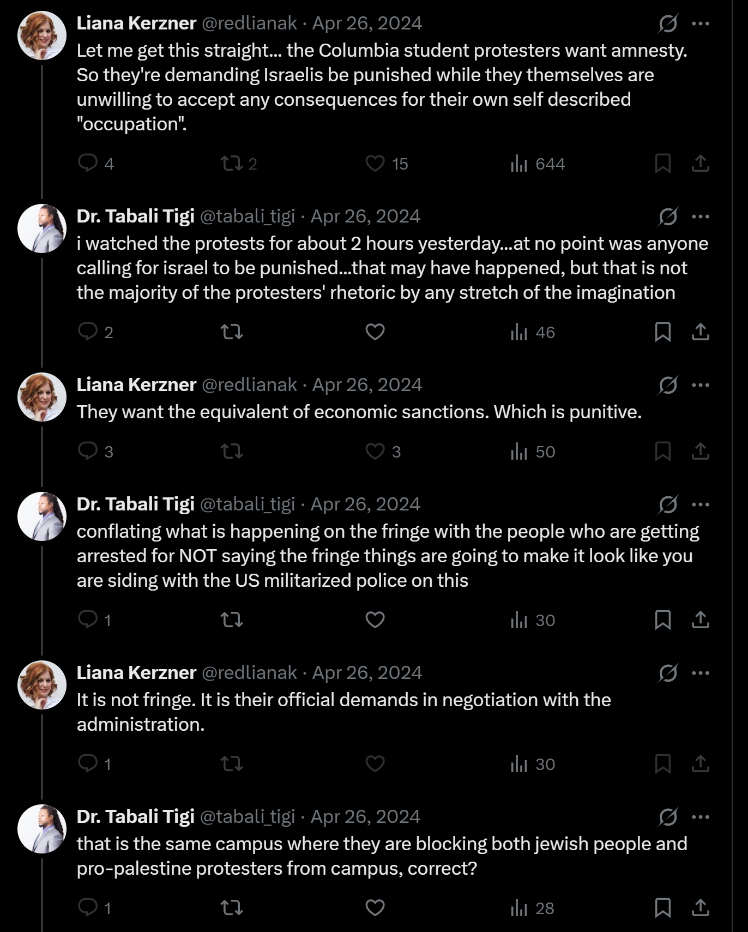The width and height of the screenshot is (748, 932).
Task: View analytics showing 644 views
Action: point(538,164)
